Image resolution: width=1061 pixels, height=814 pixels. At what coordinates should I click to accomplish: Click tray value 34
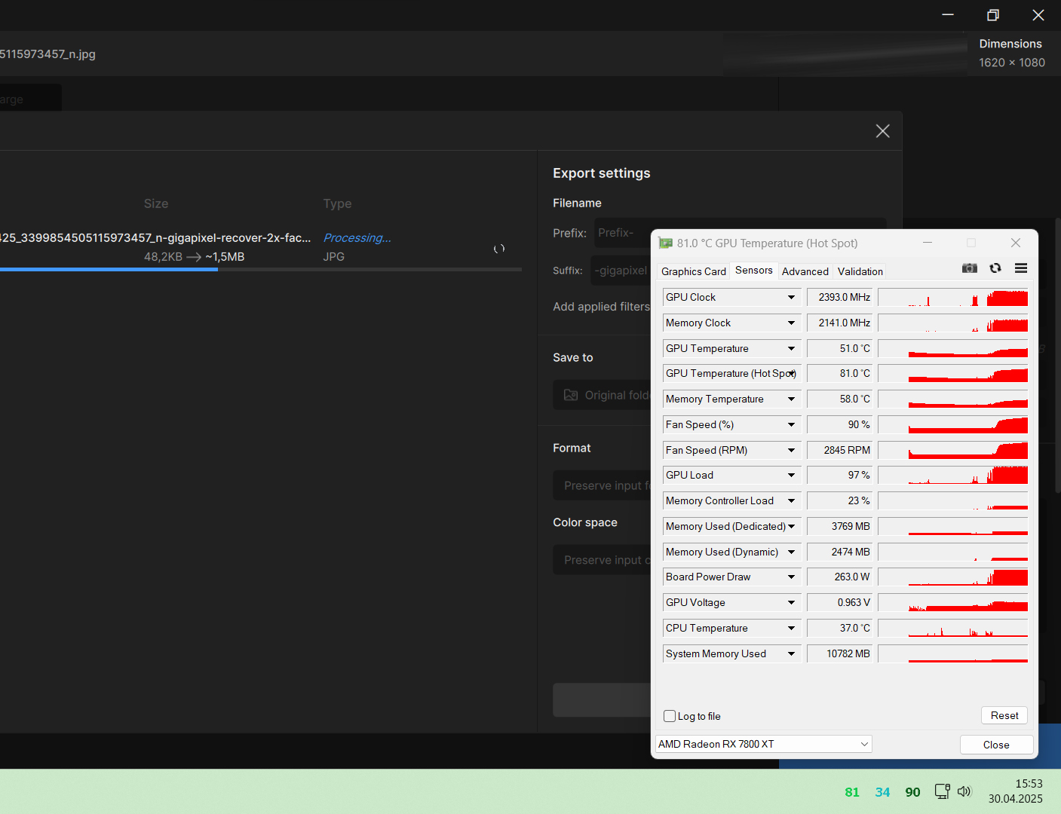coord(882,792)
